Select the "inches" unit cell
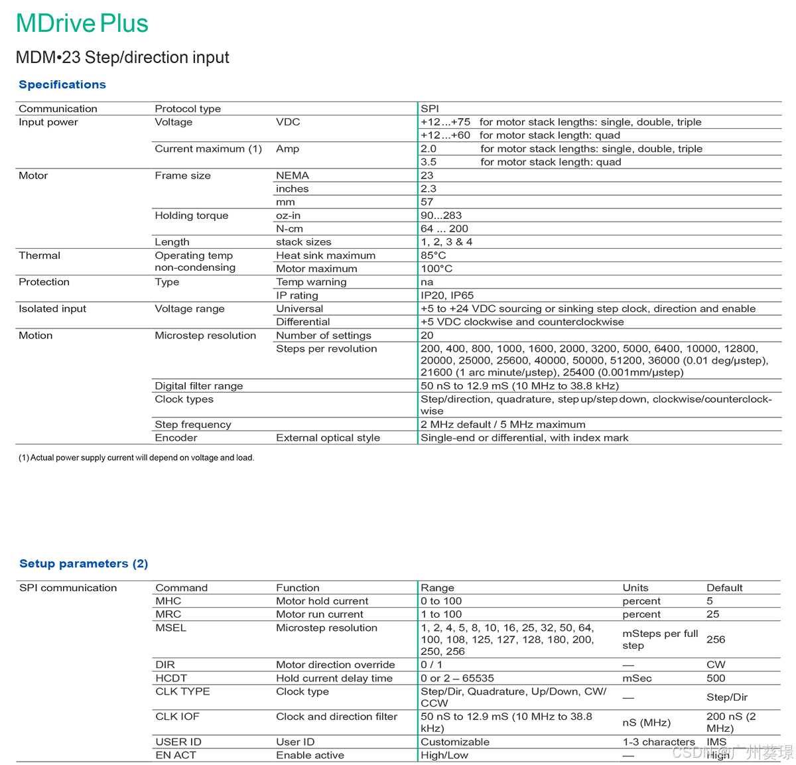This screenshot has height=765, width=796. tap(293, 189)
